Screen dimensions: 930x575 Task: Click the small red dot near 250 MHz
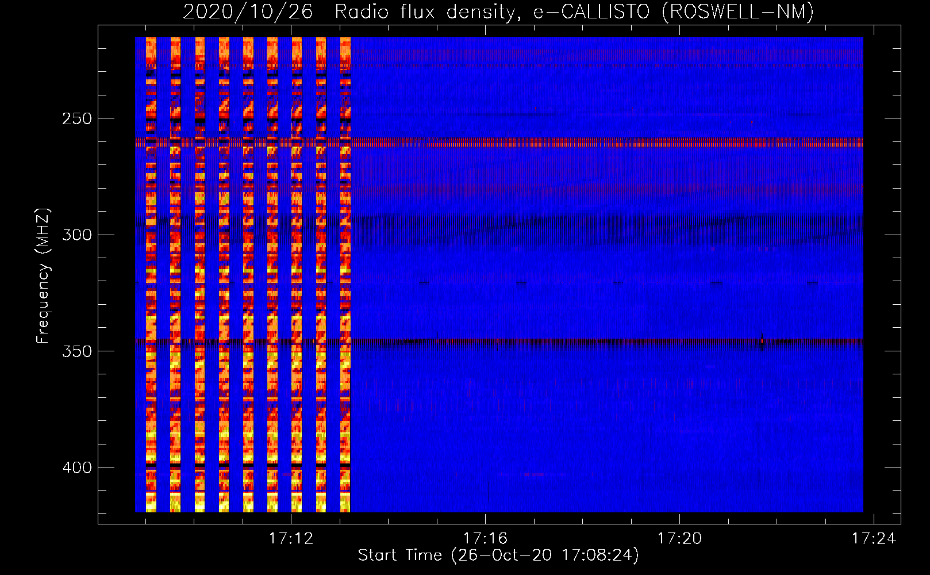click(x=752, y=122)
